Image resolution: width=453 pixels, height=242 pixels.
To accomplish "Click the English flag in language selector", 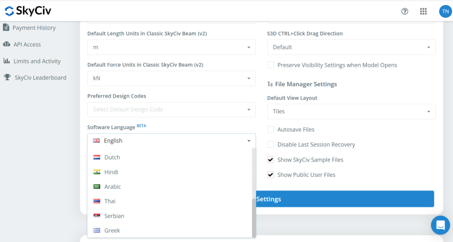I will tap(96, 141).
